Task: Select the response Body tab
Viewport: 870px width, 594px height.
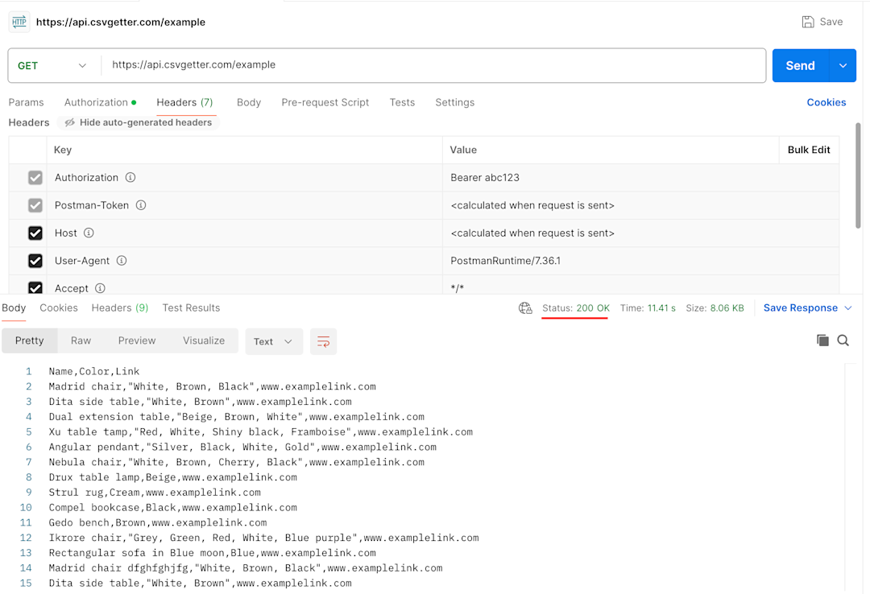Action: point(14,307)
